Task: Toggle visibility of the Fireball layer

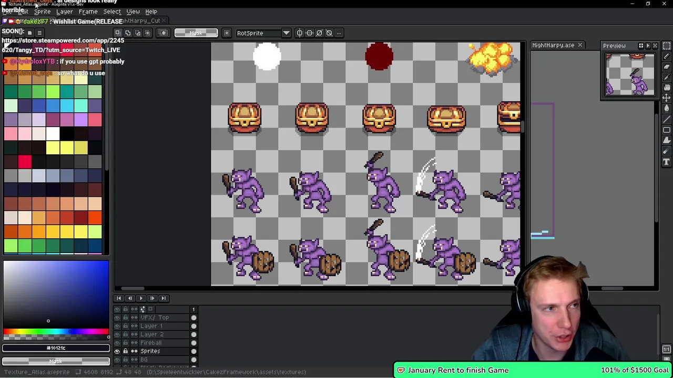Action: [117, 343]
